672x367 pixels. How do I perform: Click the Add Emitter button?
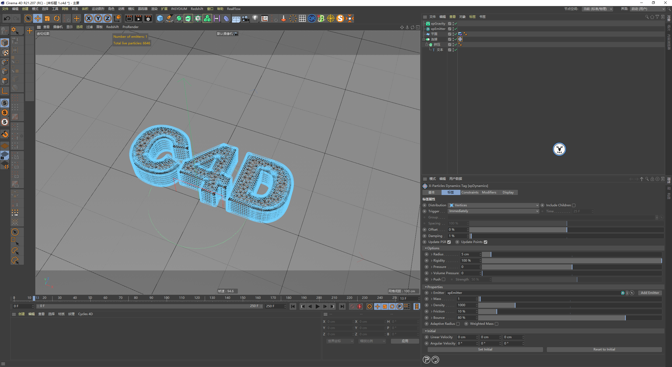(650, 293)
